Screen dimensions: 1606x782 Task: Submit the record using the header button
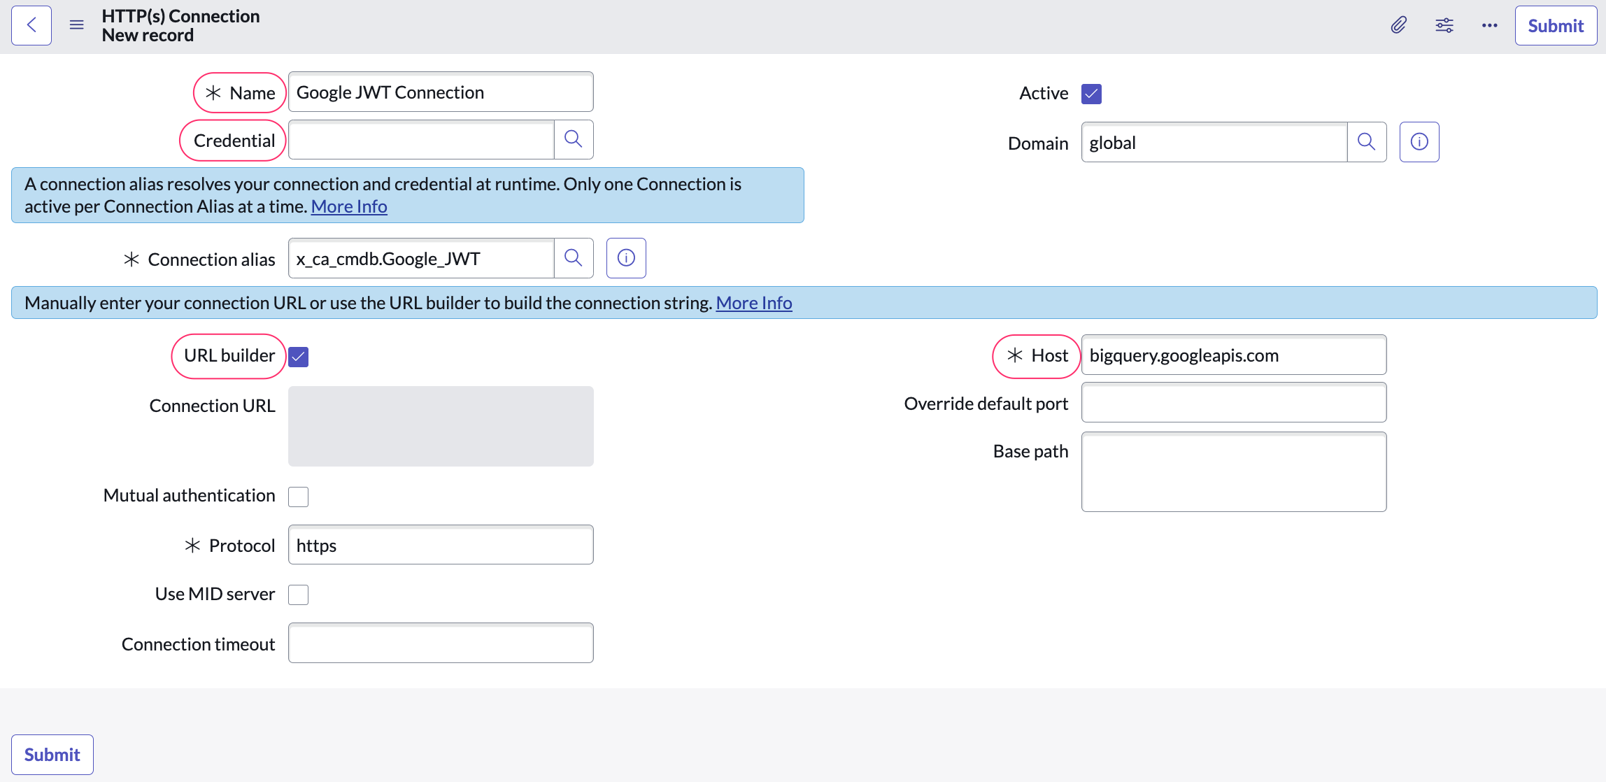[1555, 25]
